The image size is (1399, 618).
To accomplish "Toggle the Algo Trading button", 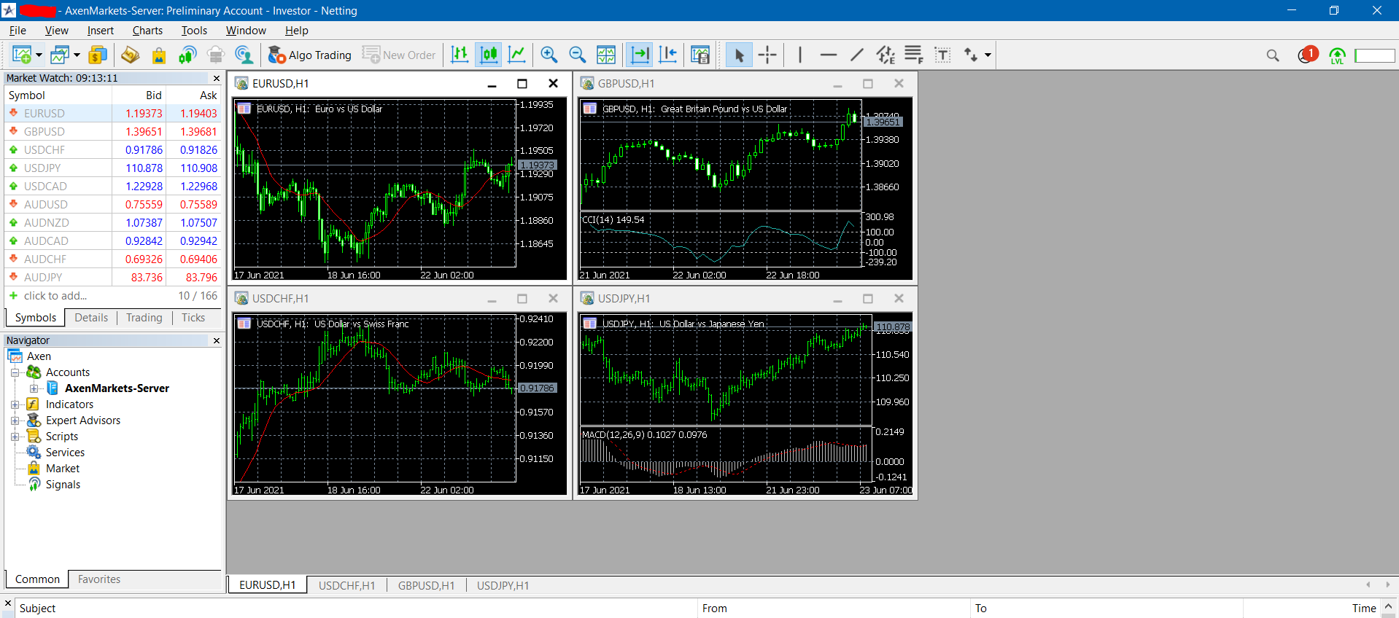I will pos(310,55).
